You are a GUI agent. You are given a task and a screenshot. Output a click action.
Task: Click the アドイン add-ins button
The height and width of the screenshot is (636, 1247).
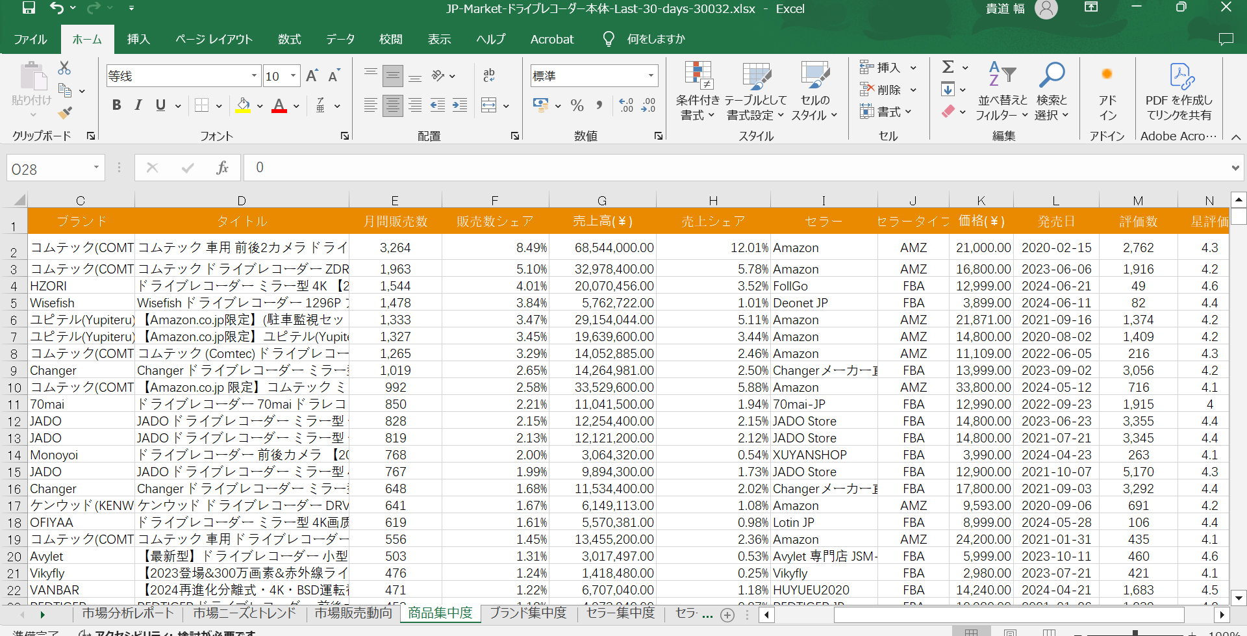tap(1107, 91)
